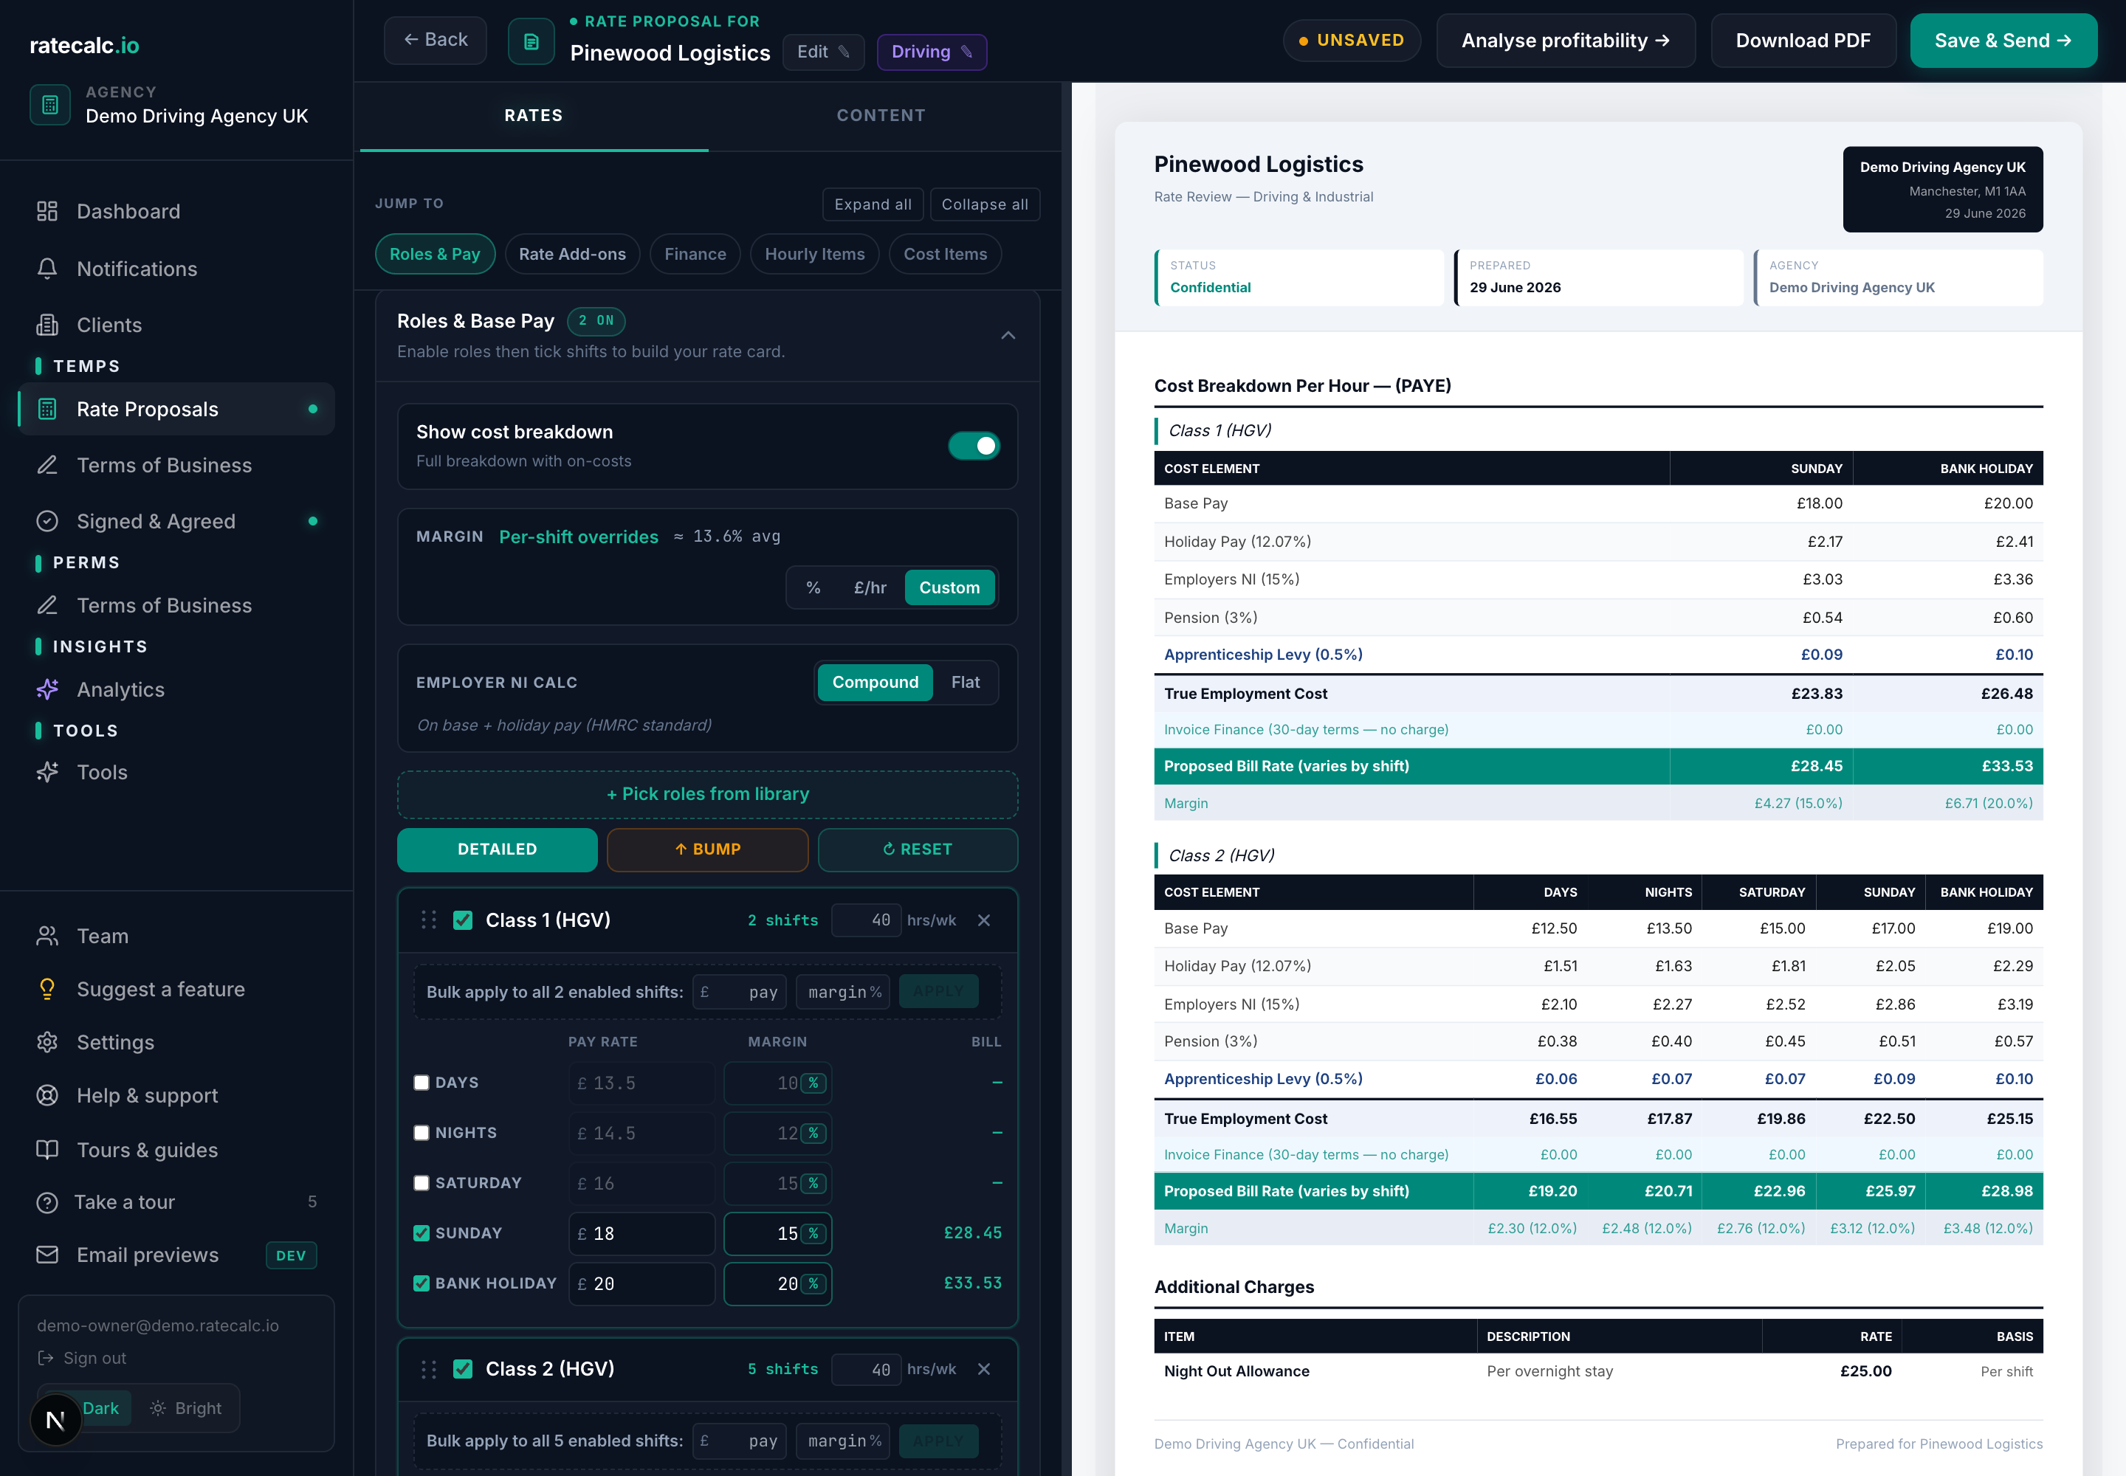Remove Class 2 (HGV) role with X
2126x1476 pixels.
984,1369
